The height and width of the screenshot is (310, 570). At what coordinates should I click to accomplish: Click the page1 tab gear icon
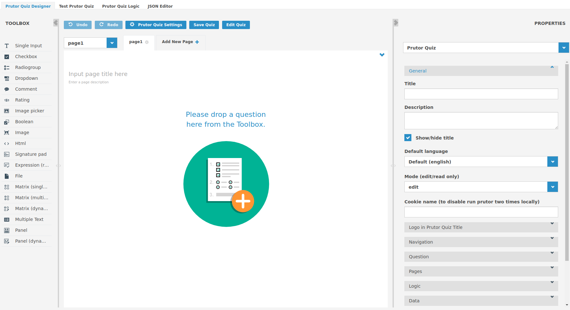[x=147, y=42]
